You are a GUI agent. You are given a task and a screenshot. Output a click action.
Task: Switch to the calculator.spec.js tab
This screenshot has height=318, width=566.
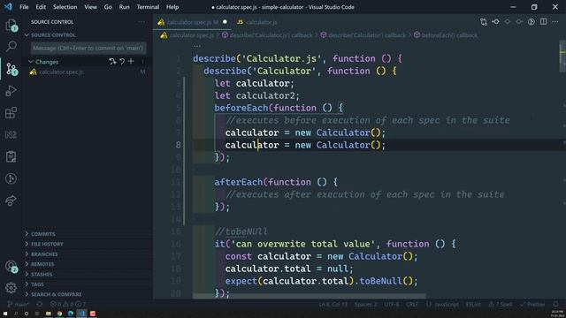click(192, 22)
